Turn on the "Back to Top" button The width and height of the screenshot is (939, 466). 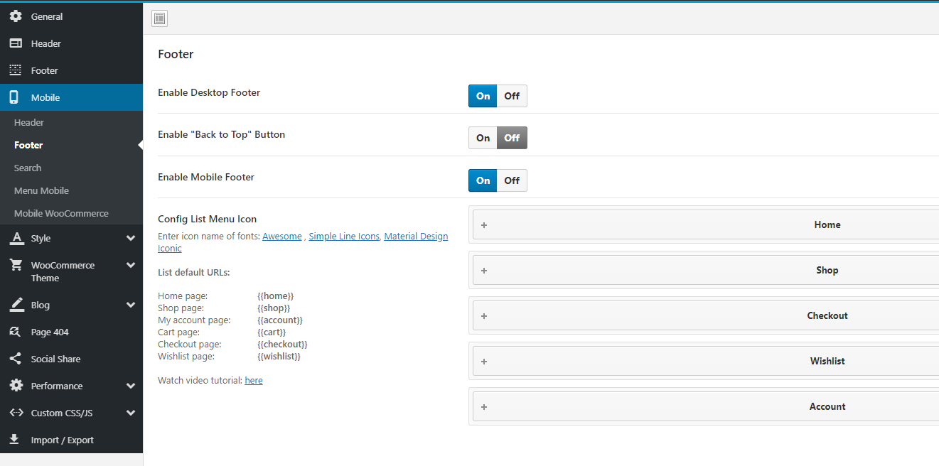coord(483,138)
